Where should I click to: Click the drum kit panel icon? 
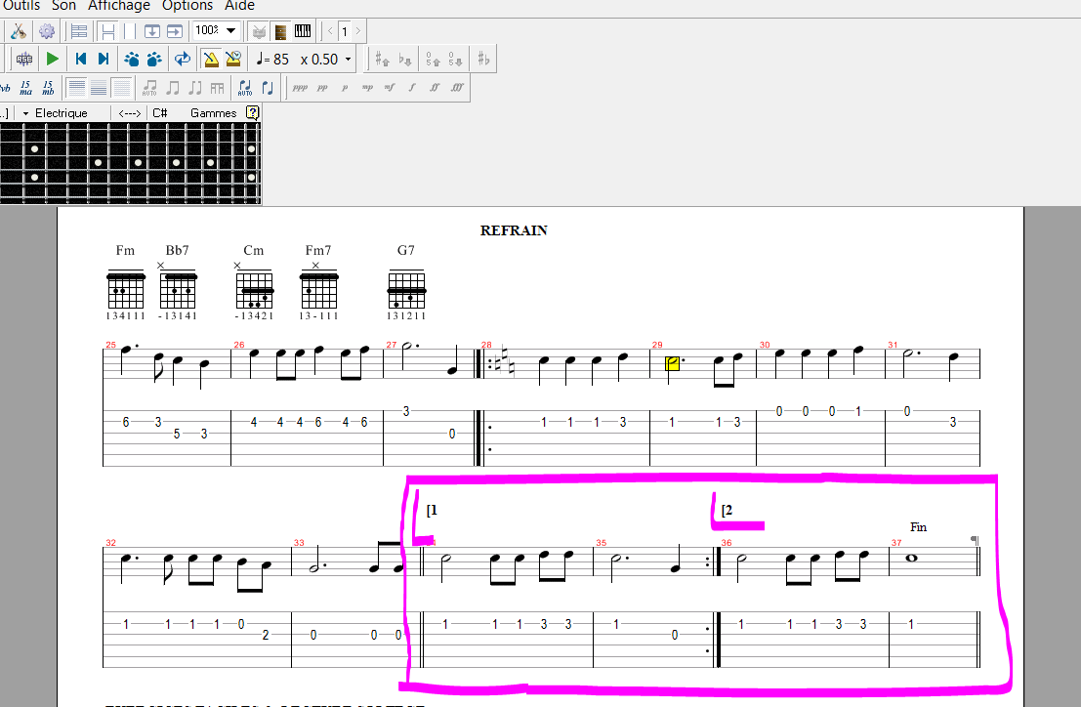pyautogui.click(x=259, y=31)
